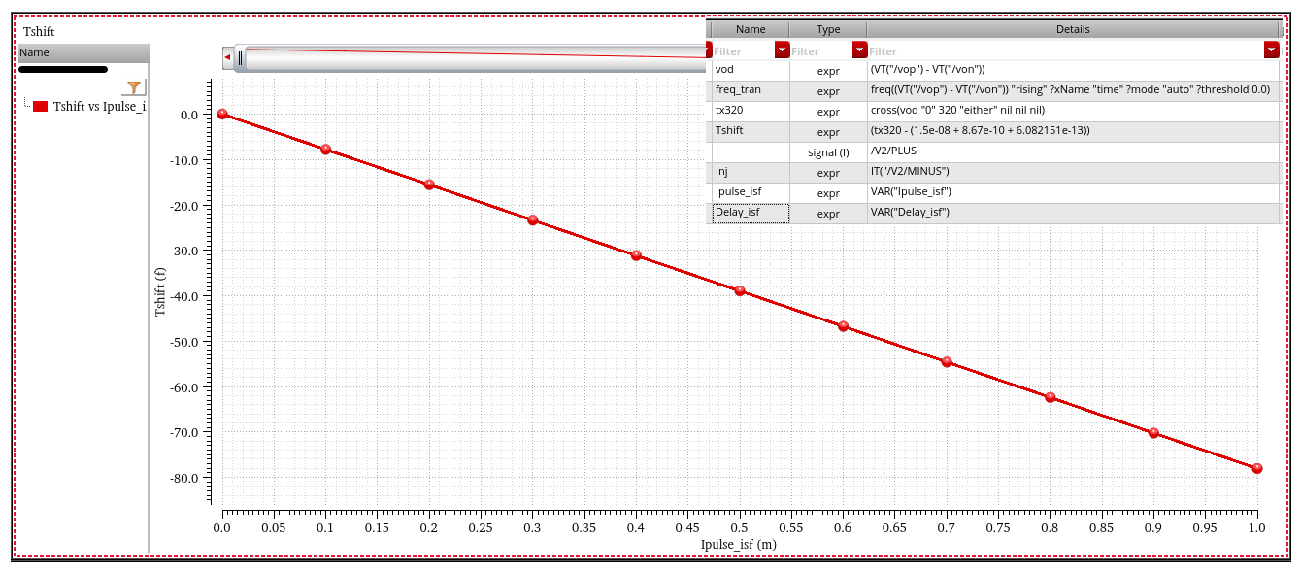The height and width of the screenshot is (571, 1301).
Task: Click the data point at Ipulse_isf 0.1
Action: (326, 150)
